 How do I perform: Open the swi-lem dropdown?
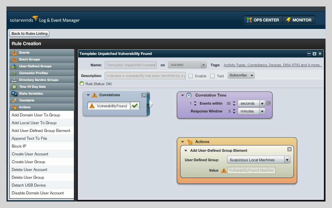[x=187, y=65]
